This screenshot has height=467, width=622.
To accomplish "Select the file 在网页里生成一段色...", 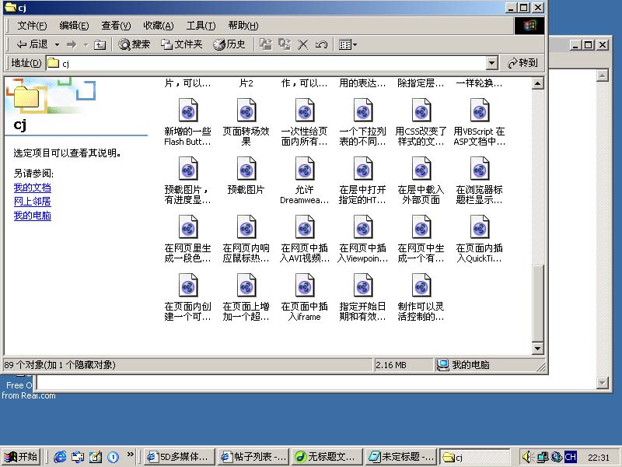I will (188, 239).
